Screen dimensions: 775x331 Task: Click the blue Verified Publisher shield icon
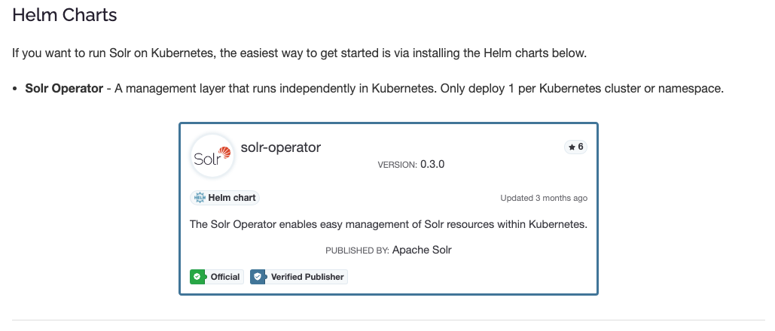point(258,277)
